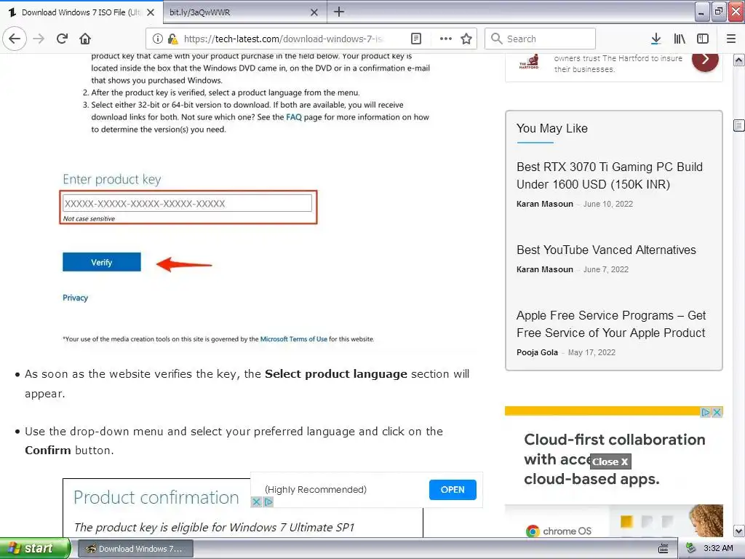Close the Download Windows 7 ISO tab
Viewport: 745px width, 559px height.
tap(151, 12)
